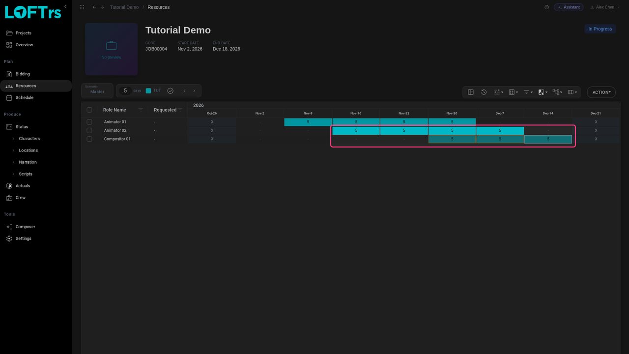Click the No preview project thumbnail
This screenshot has height=354, width=629.
112,49
